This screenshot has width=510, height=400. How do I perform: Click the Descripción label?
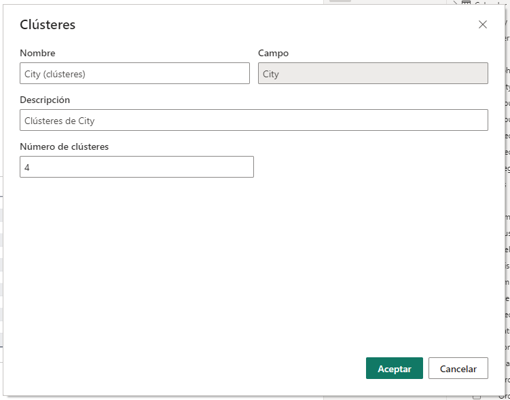tap(45, 100)
